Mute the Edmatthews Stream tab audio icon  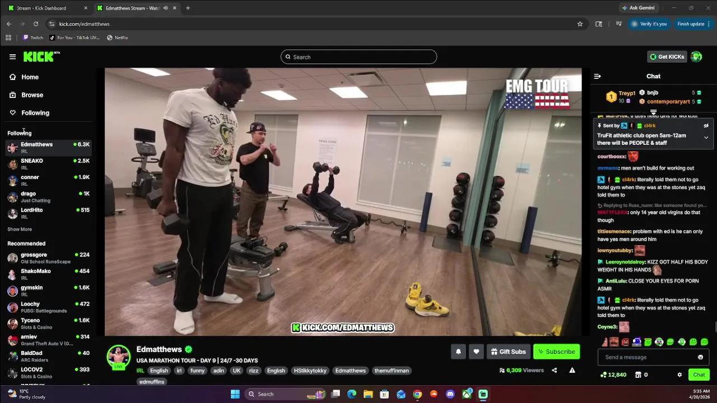pyautogui.click(x=166, y=8)
